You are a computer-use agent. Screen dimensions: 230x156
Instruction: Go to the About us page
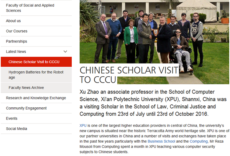pyautogui.click(x=13, y=21)
